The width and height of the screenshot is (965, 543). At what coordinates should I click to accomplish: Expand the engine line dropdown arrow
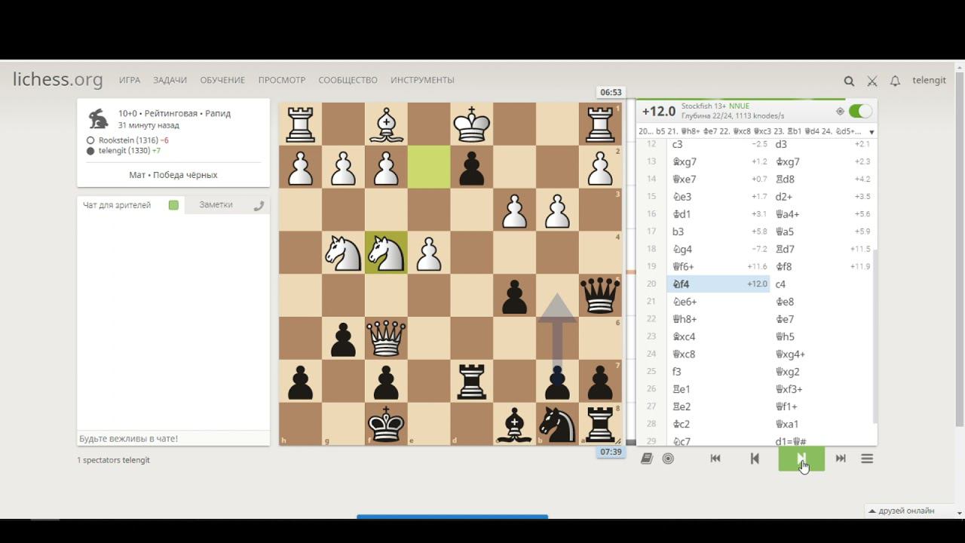[872, 132]
